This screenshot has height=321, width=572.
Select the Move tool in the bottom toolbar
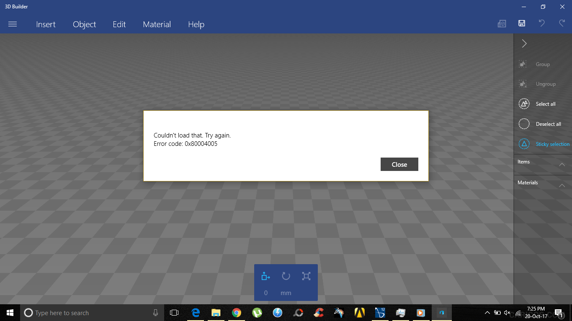pyautogui.click(x=265, y=276)
